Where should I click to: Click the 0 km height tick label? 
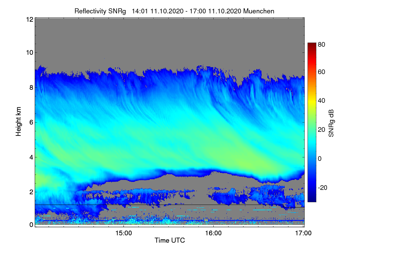click(31, 225)
